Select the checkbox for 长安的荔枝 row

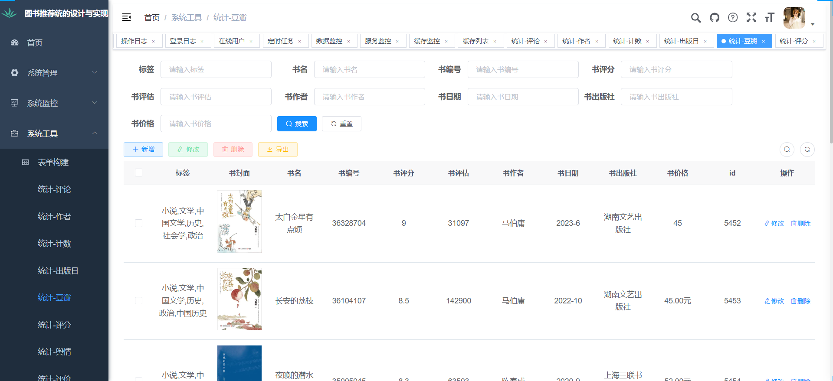tap(139, 301)
